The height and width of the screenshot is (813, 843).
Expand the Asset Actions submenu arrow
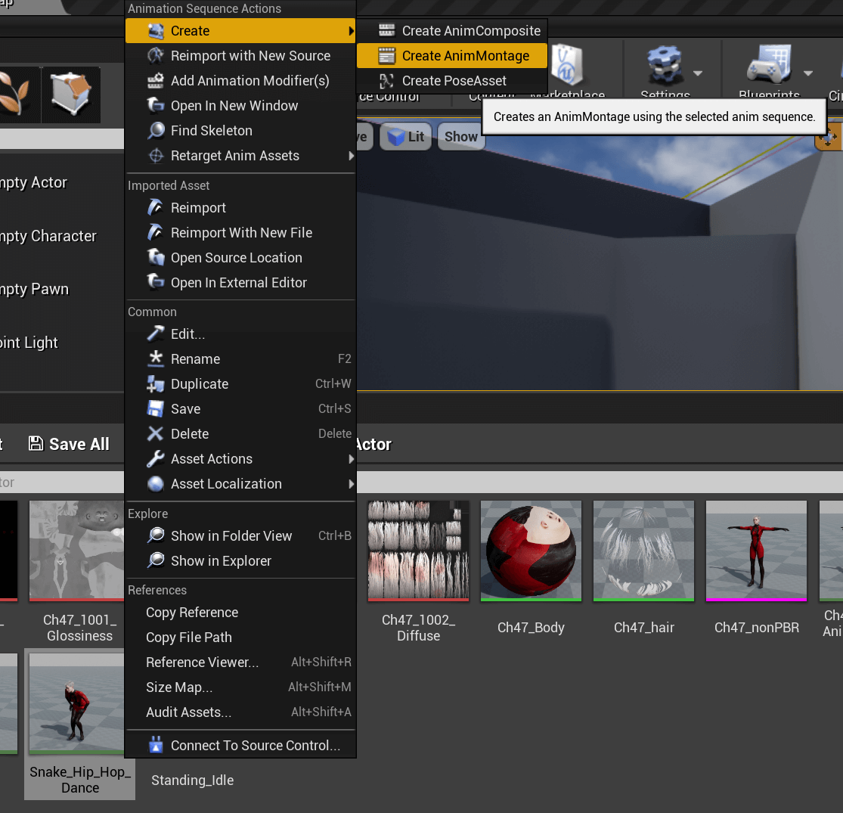pos(351,459)
